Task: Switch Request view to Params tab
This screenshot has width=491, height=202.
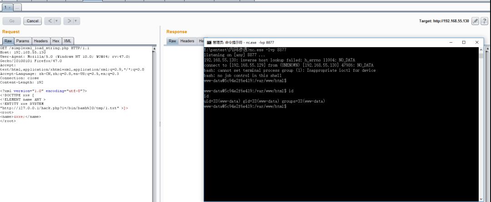Action: (x=23, y=41)
